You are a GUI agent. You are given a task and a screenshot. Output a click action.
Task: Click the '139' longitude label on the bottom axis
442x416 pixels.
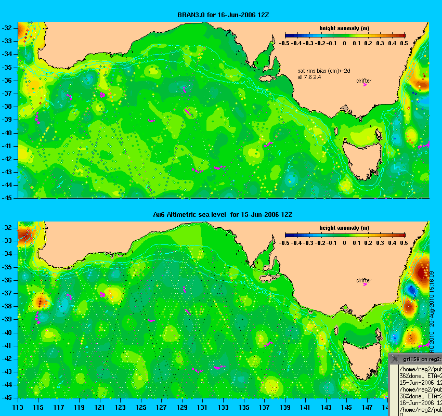click(x=285, y=408)
